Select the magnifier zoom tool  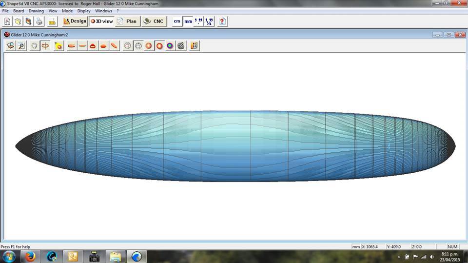click(21, 46)
